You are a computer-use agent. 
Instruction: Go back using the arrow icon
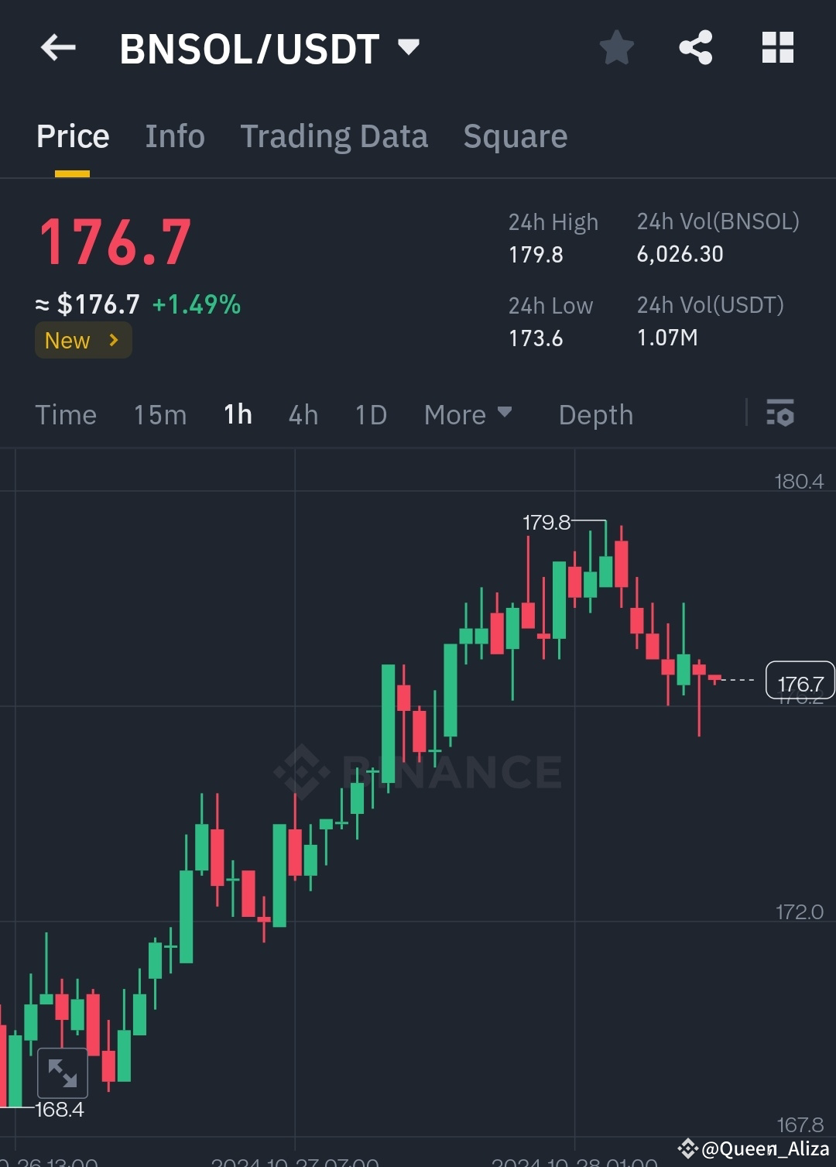(x=58, y=47)
